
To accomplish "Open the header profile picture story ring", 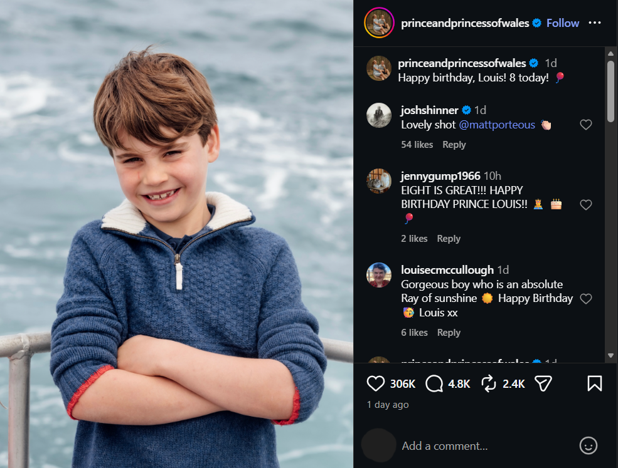I will point(379,23).
